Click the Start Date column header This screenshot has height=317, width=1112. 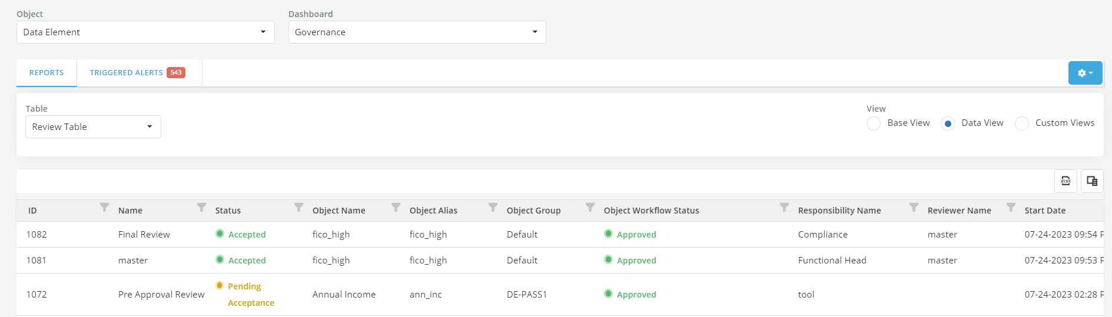(1045, 211)
